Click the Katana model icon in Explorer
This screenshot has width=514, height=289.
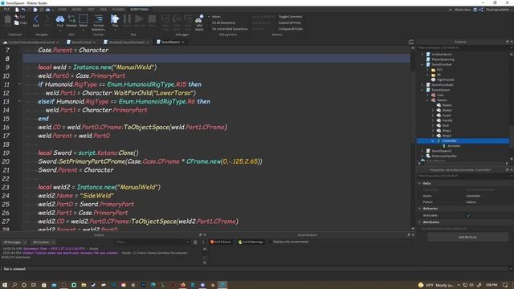click(x=434, y=100)
